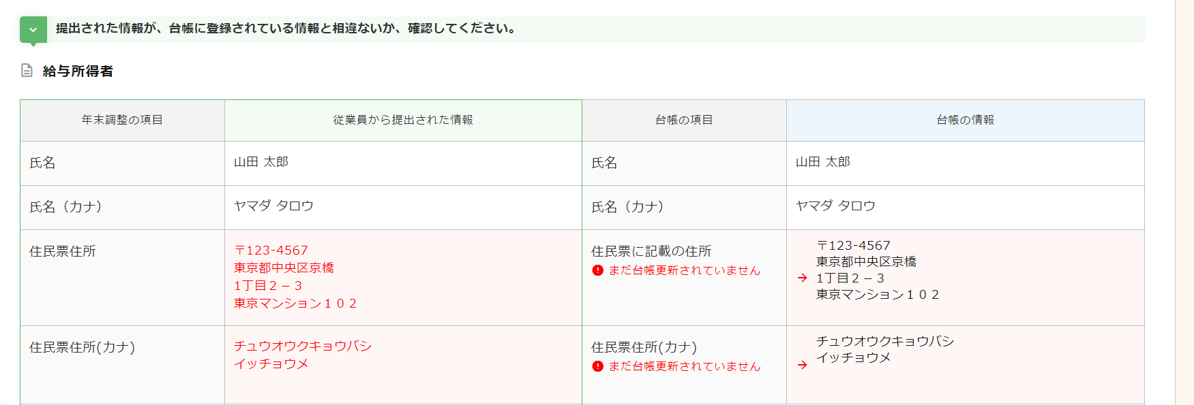Click the submitted kana address チュウオウクキョウバシ in red
This screenshot has width=1194, height=405.
click(x=303, y=346)
